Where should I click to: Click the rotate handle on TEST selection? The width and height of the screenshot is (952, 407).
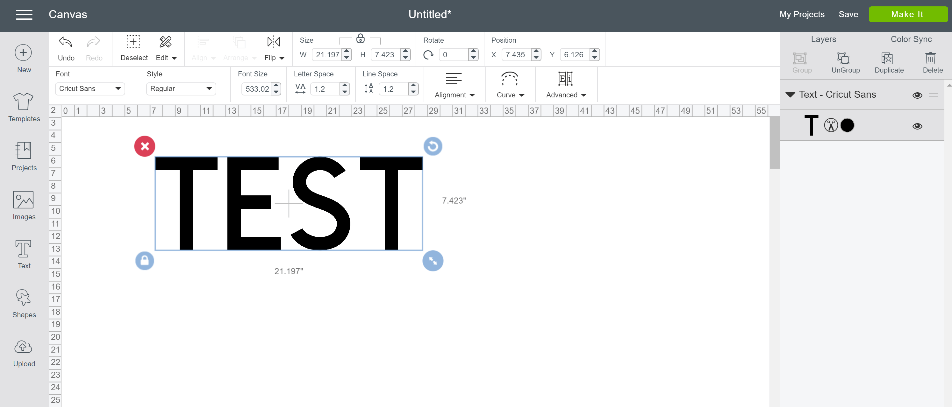click(x=433, y=146)
